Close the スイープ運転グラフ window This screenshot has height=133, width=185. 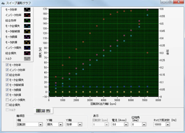[x=179, y=2]
